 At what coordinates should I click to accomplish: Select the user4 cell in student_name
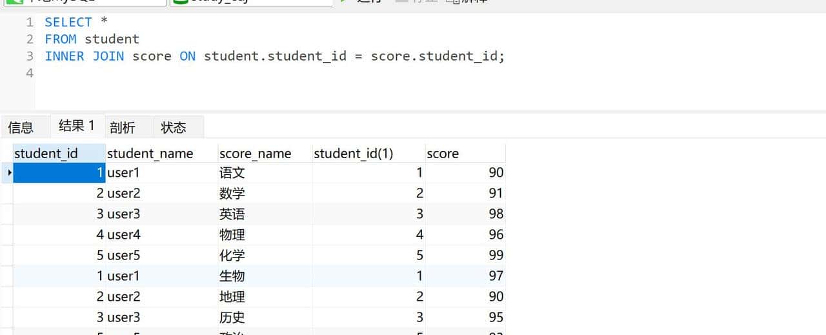(x=124, y=234)
